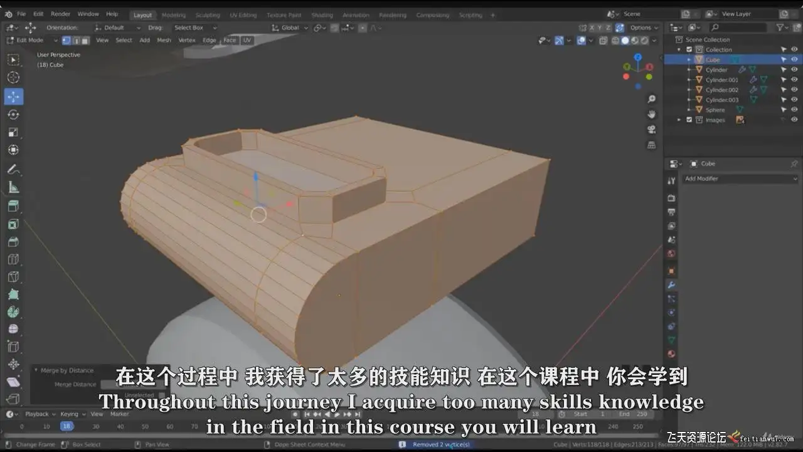Open the Orientation Default dropdown
This screenshot has height=452, width=803.
point(117,28)
